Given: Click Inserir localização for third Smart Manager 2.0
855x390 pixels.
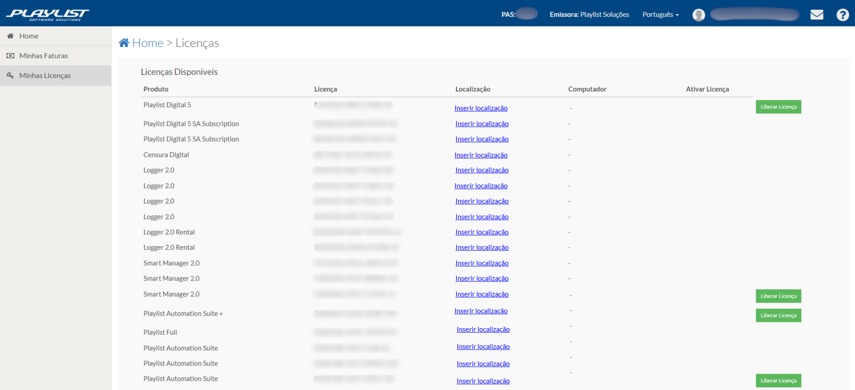Looking at the screenshot, I should coord(482,294).
